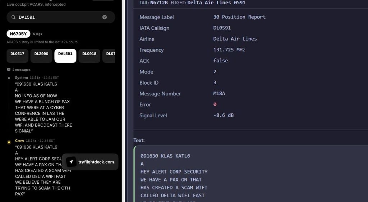Click 'CALLED DELTA WIFI FAST' in left panel
Image resolution: width=368 pixels, height=202 pixels.
coord(40,176)
